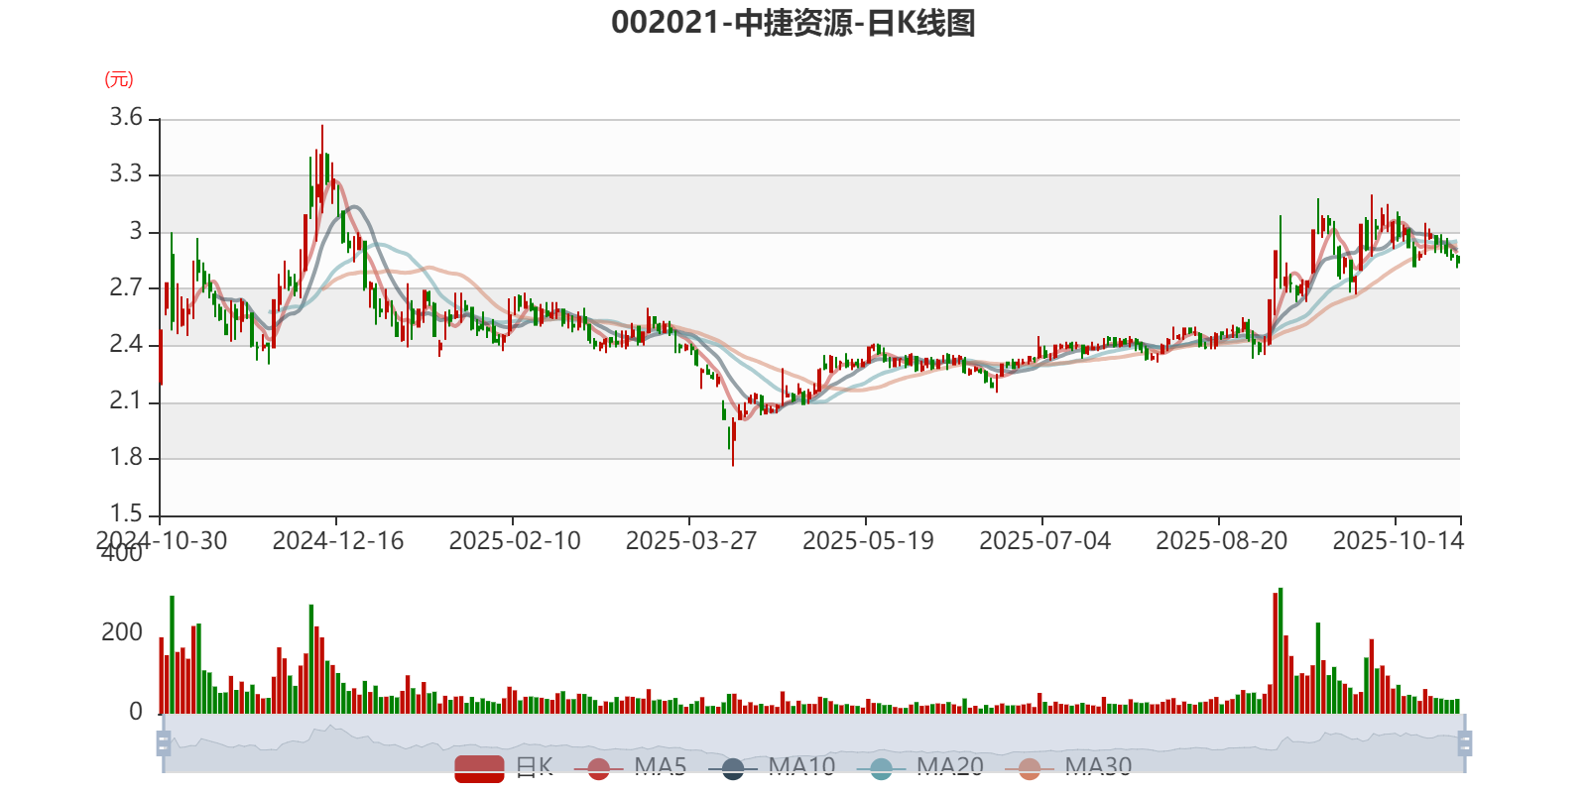Click the 2.1 price axis label
The width and height of the screenshot is (1587, 793).
[126, 401]
